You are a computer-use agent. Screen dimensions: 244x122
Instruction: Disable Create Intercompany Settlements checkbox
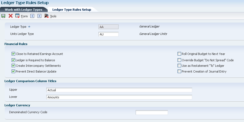coord(14,66)
